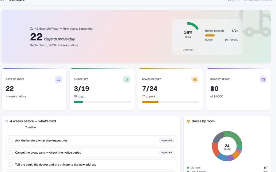The image size is (276, 172).
Task: Click '42 Bramble Road → New place, September' text
Action: point(64,29)
